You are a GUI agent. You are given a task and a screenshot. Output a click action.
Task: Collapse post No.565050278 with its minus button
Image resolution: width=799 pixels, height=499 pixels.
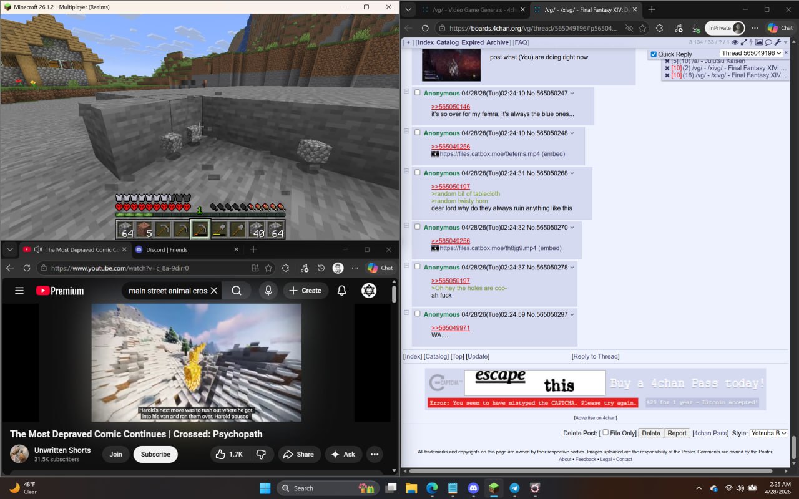pyautogui.click(x=406, y=266)
